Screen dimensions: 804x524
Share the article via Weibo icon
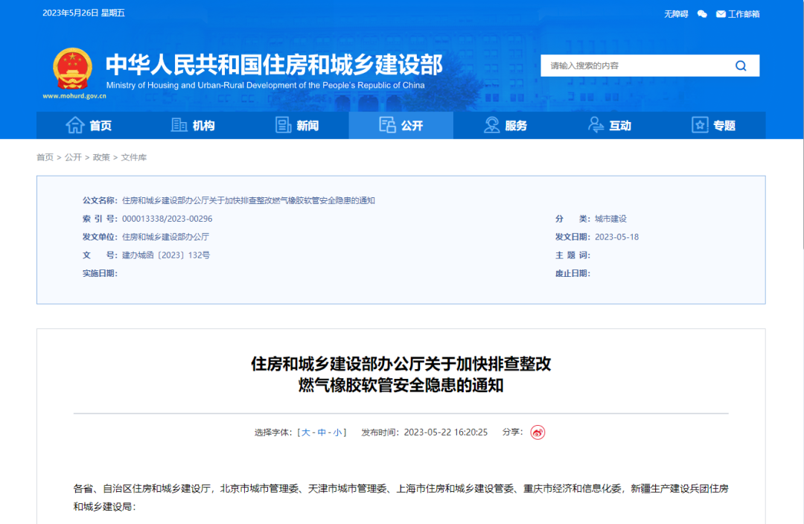coord(537,432)
